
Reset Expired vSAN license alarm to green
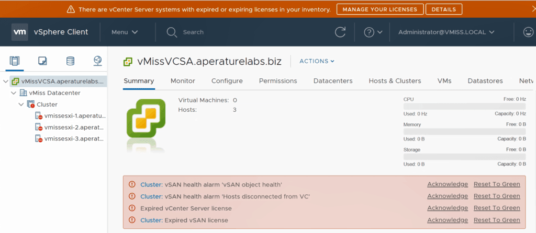[497, 220]
